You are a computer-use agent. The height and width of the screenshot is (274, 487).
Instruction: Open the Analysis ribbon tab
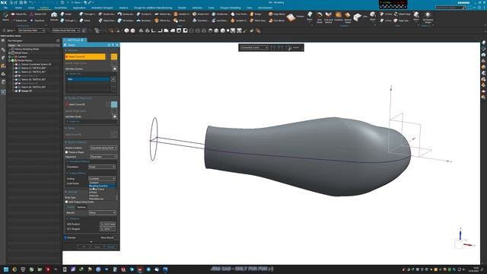click(x=123, y=8)
